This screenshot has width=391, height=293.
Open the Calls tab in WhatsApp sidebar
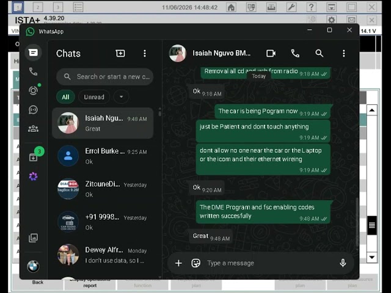click(33, 72)
